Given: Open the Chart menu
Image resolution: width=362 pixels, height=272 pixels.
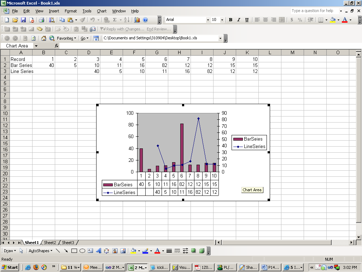Looking at the screenshot, I should (x=101, y=11).
